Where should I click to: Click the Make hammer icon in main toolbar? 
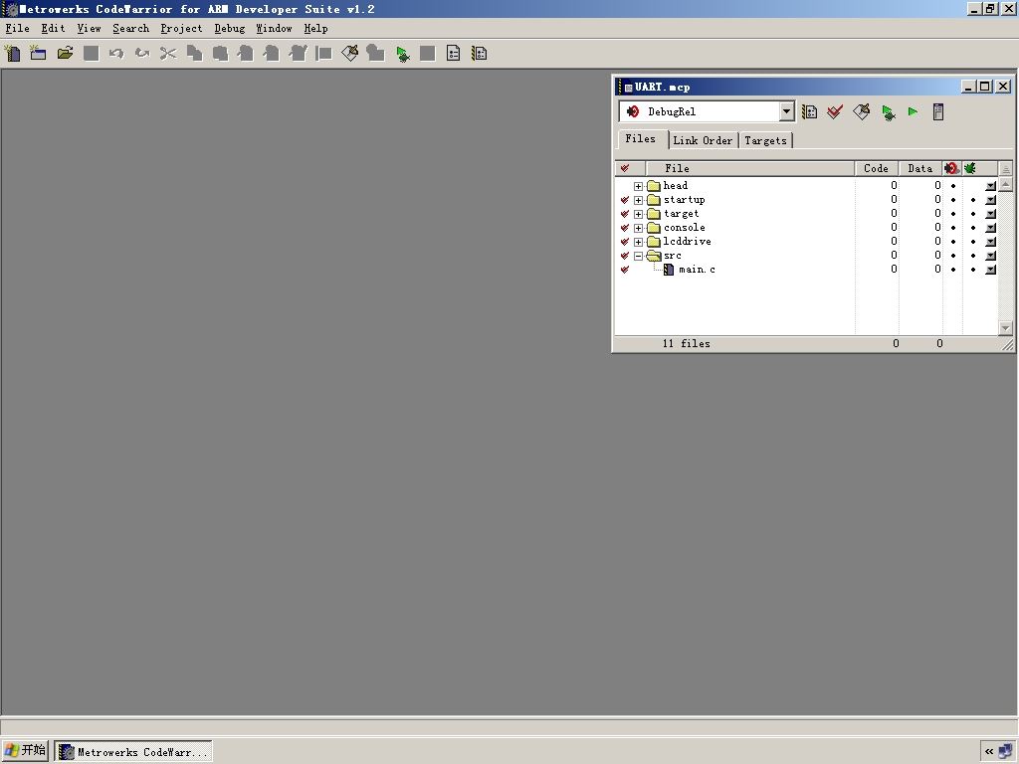click(x=349, y=54)
